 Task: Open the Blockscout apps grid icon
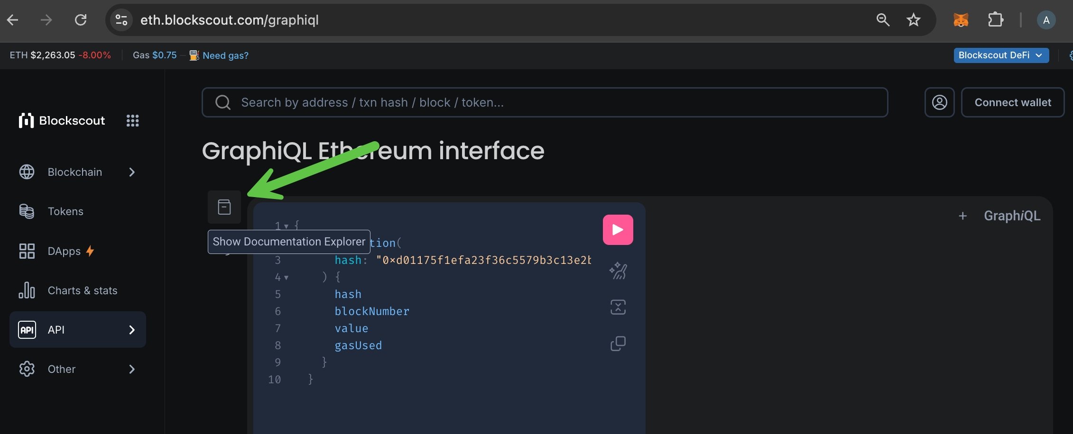tap(133, 121)
